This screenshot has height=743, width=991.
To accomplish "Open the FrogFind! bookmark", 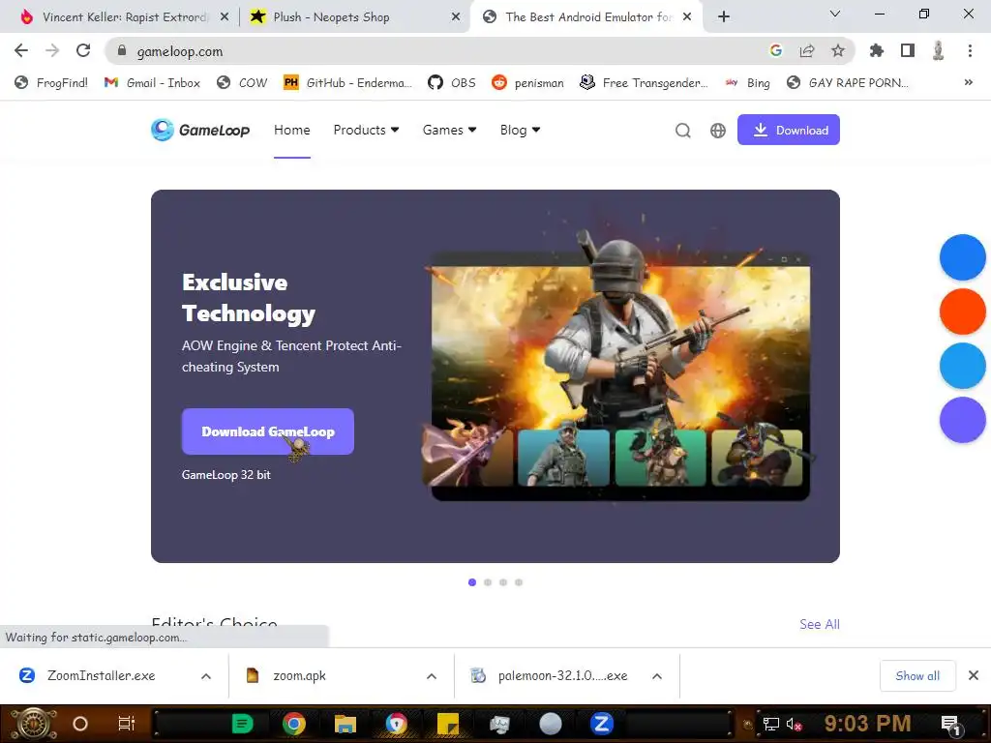I will [x=51, y=83].
